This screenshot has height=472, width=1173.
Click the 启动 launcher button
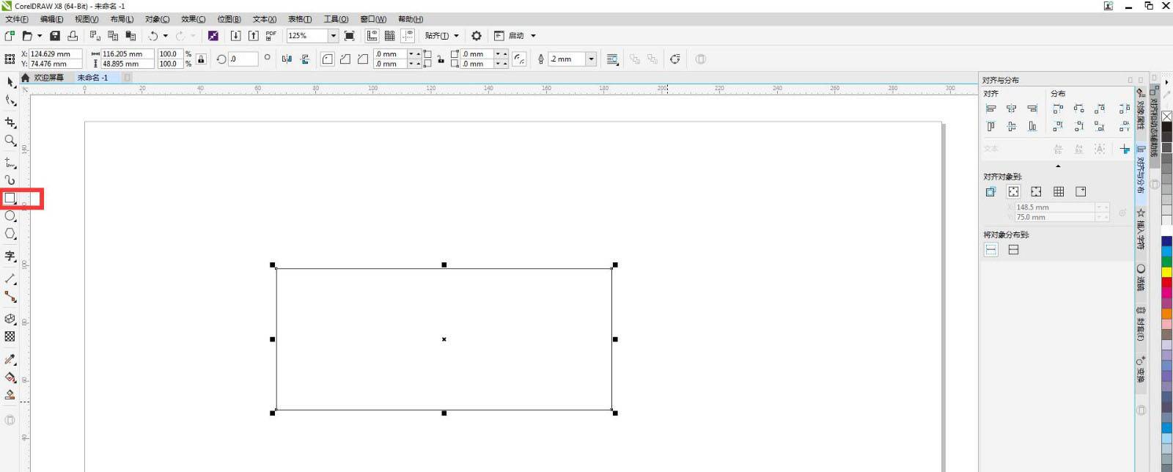[516, 36]
